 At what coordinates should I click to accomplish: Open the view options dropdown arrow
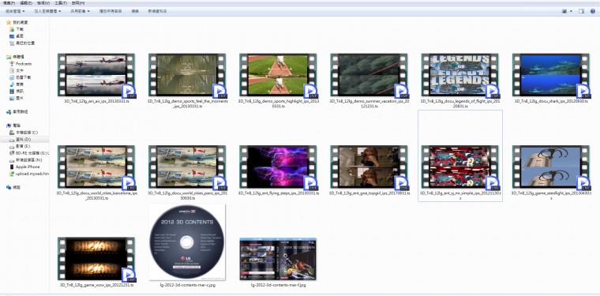(x=572, y=11)
